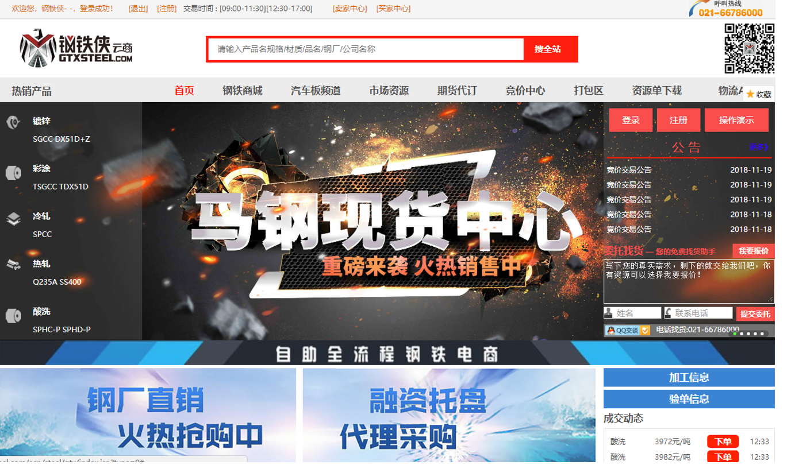Click 更多 to expand announcements
795x465 pixels.
pyautogui.click(x=759, y=147)
